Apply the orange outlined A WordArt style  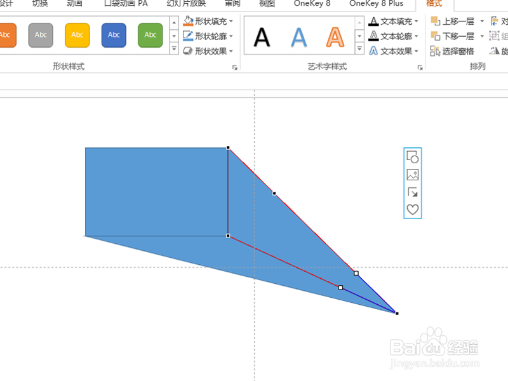335,37
